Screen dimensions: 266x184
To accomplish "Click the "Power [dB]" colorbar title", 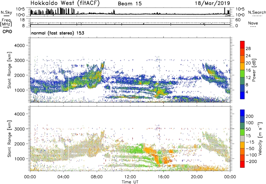I will [x=254, y=70].
